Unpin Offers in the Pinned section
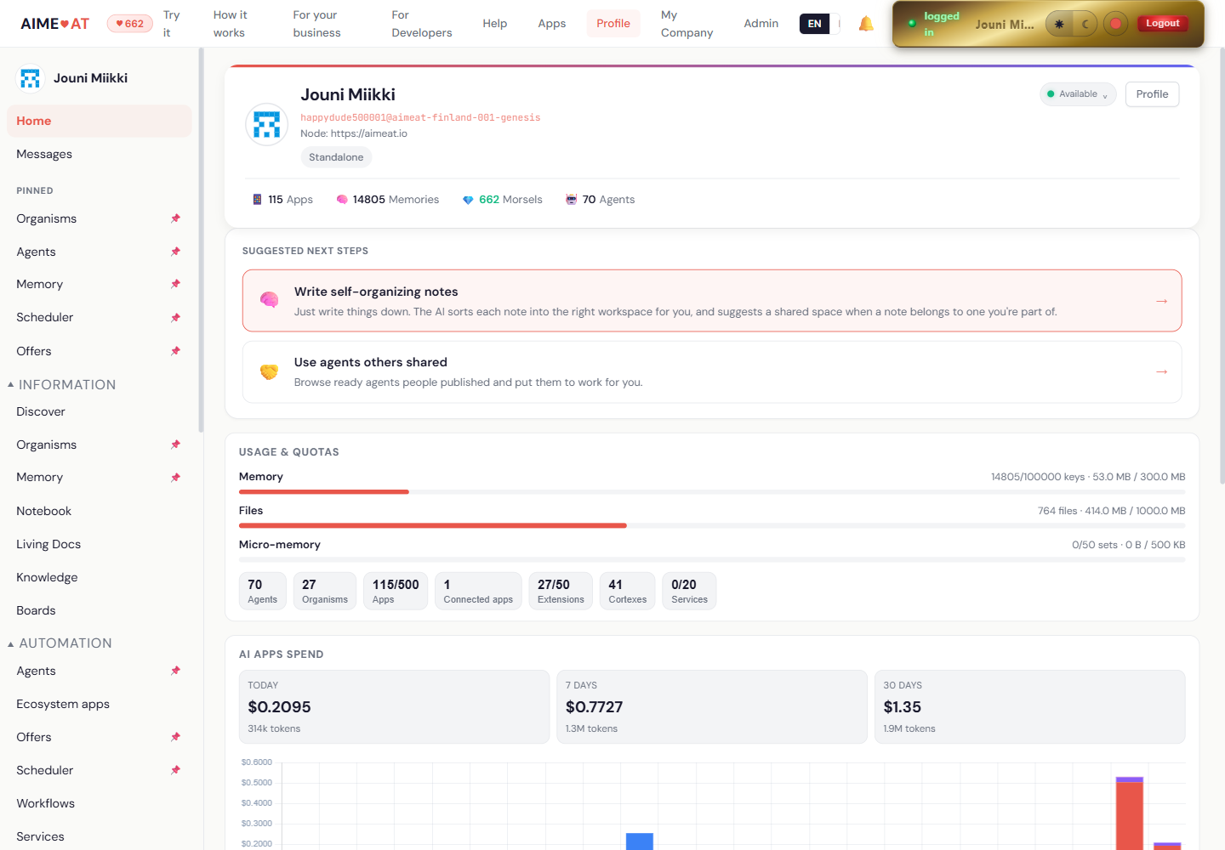 175,351
